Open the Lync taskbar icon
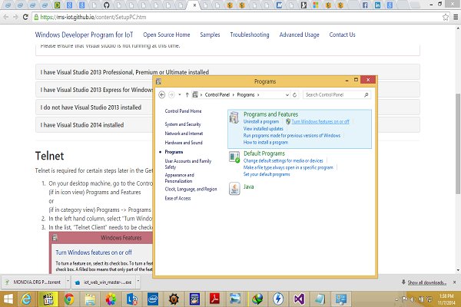The height and width of the screenshot is (307, 461). click(x=131, y=299)
